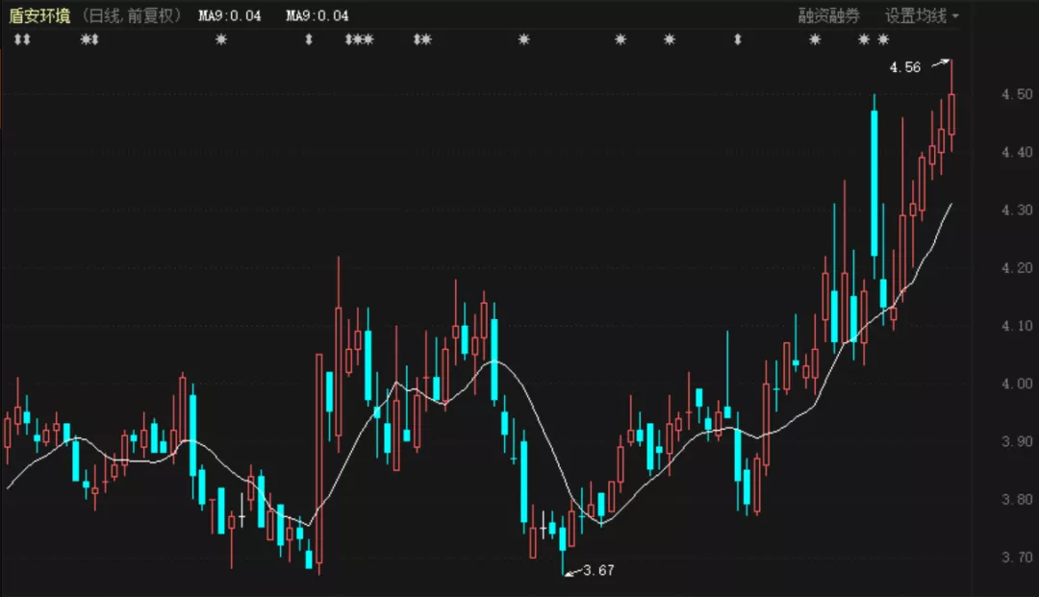1039x597 pixels.
Task: Click the 3.80 price axis label
Action: click(x=1017, y=500)
